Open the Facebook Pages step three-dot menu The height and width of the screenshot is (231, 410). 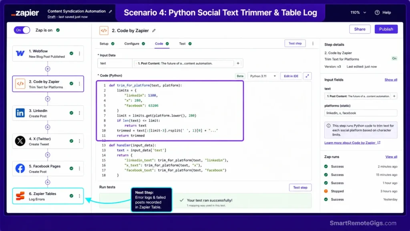pyautogui.click(x=80, y=168)
